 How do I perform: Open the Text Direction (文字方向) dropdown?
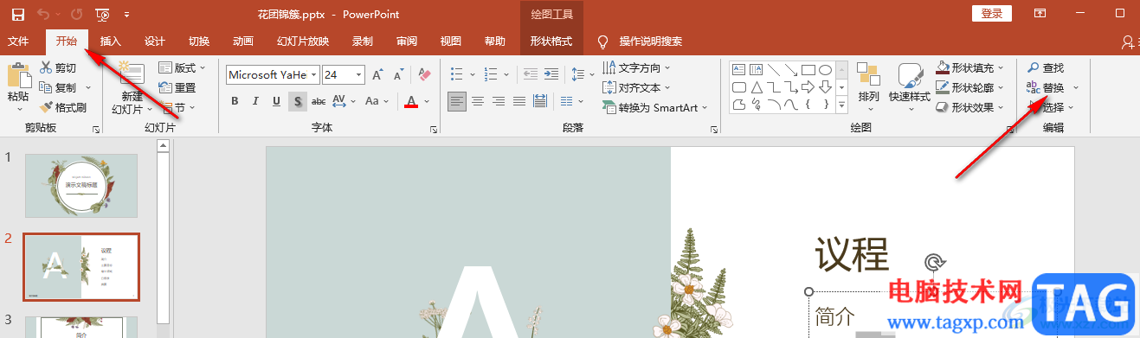tap(637, 67)
